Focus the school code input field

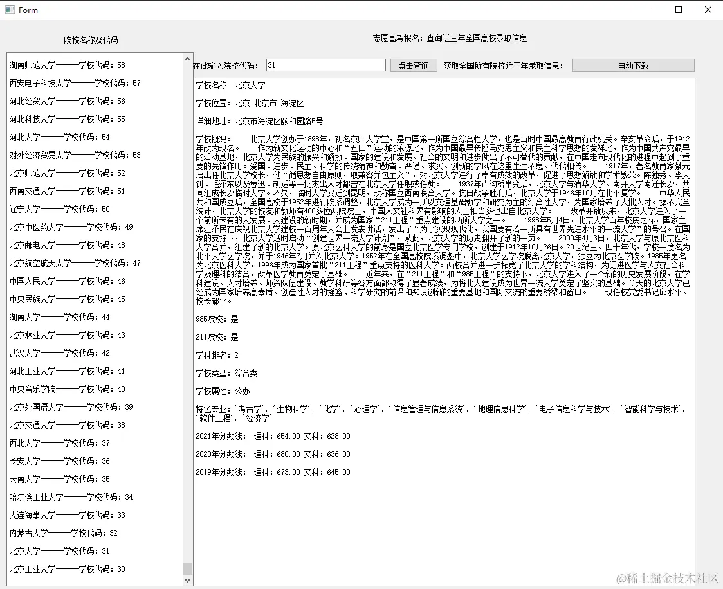[326, 65]
